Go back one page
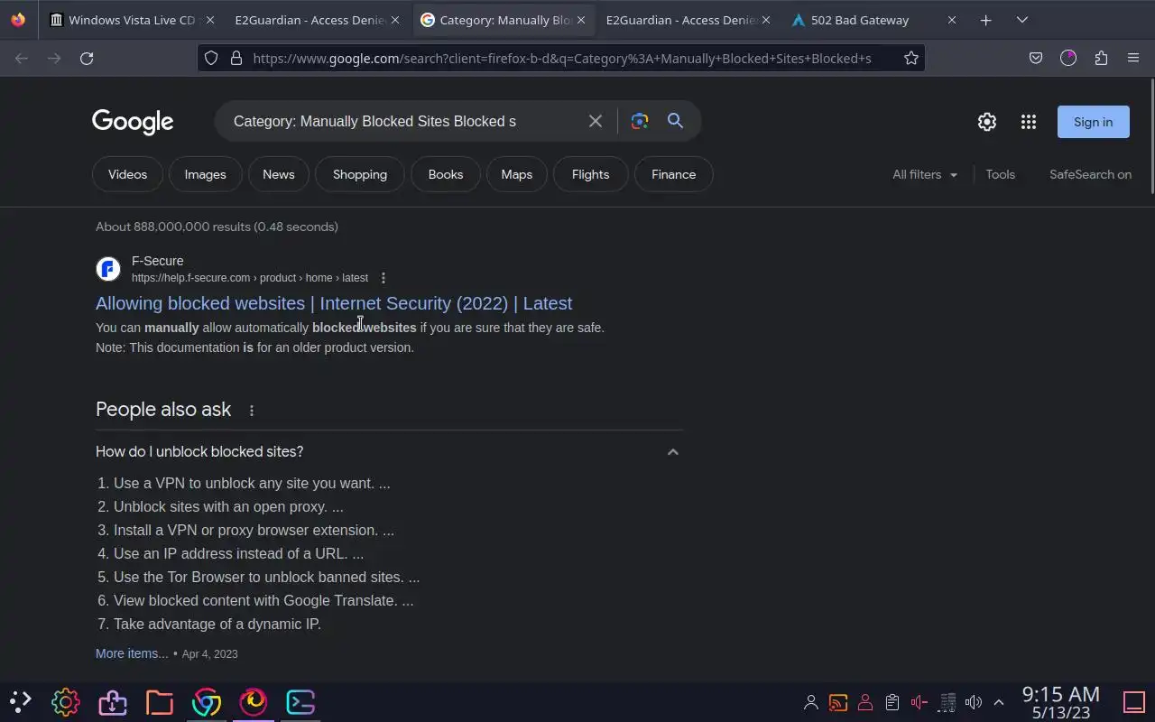 coord(22,58)
